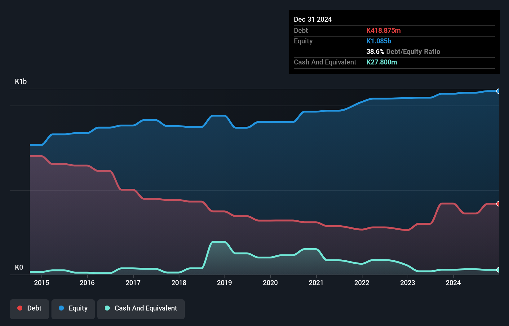509x326 pixels.
Task: Click the 2021 x-axis label
Action: pos(316,283)
